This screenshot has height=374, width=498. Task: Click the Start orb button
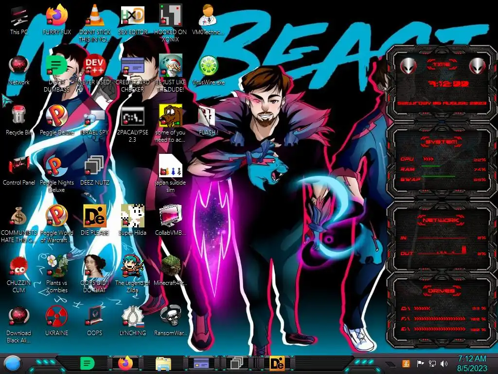(13, 363)
